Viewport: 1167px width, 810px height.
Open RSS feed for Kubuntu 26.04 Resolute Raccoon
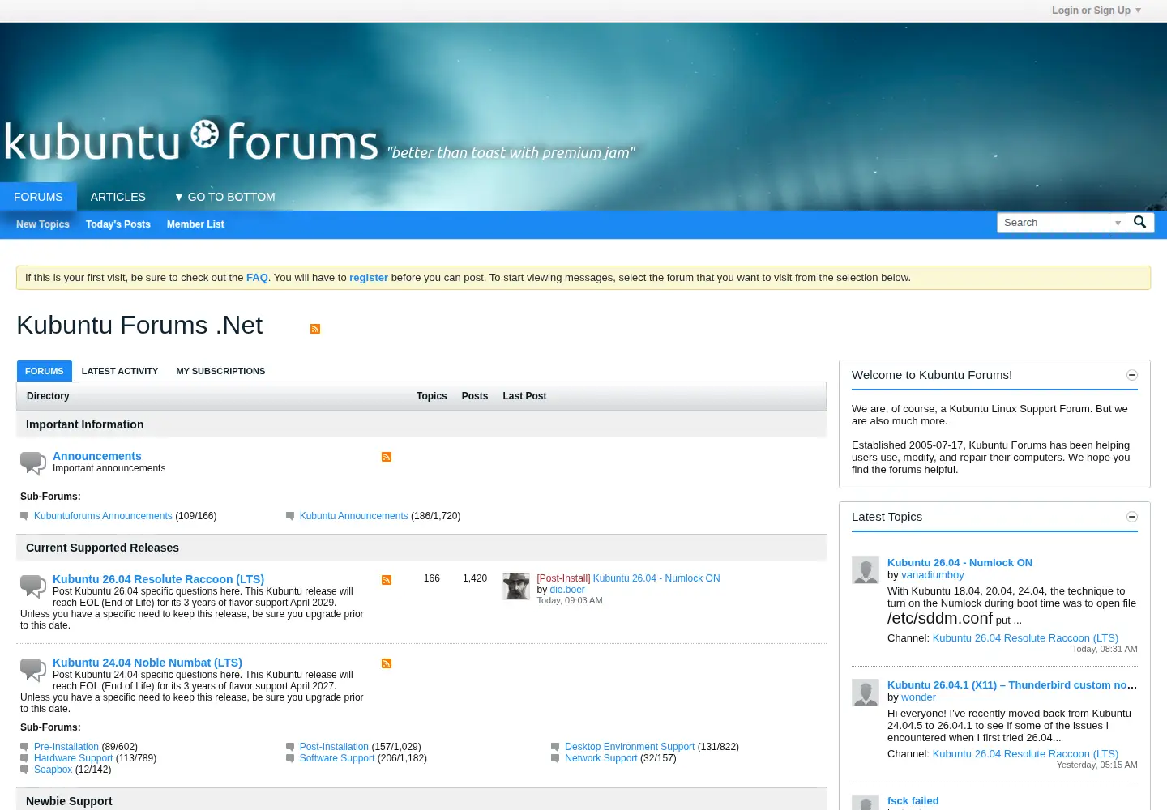pos(387,580)
